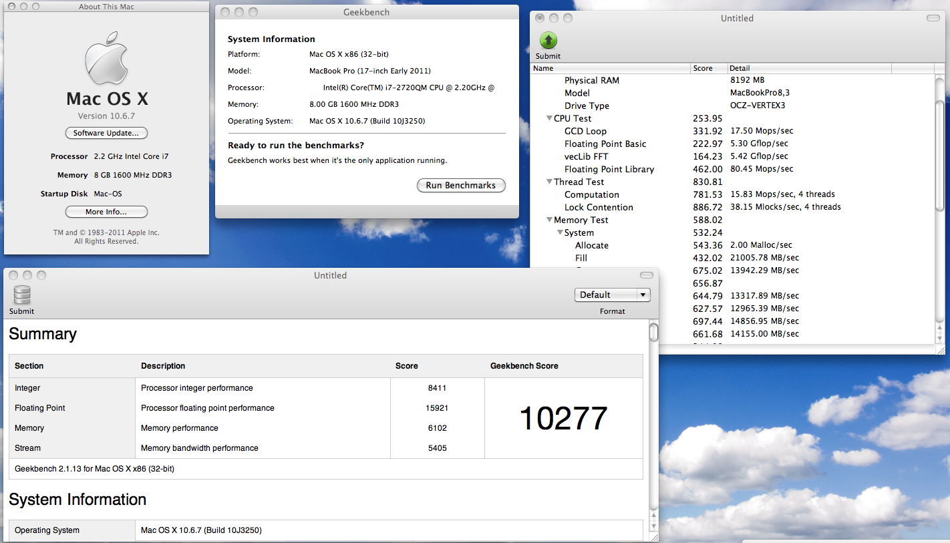The height and width of the screenshot is (543, 950).
Task: Click the System Information heading in results
Action: pos(77,500)
